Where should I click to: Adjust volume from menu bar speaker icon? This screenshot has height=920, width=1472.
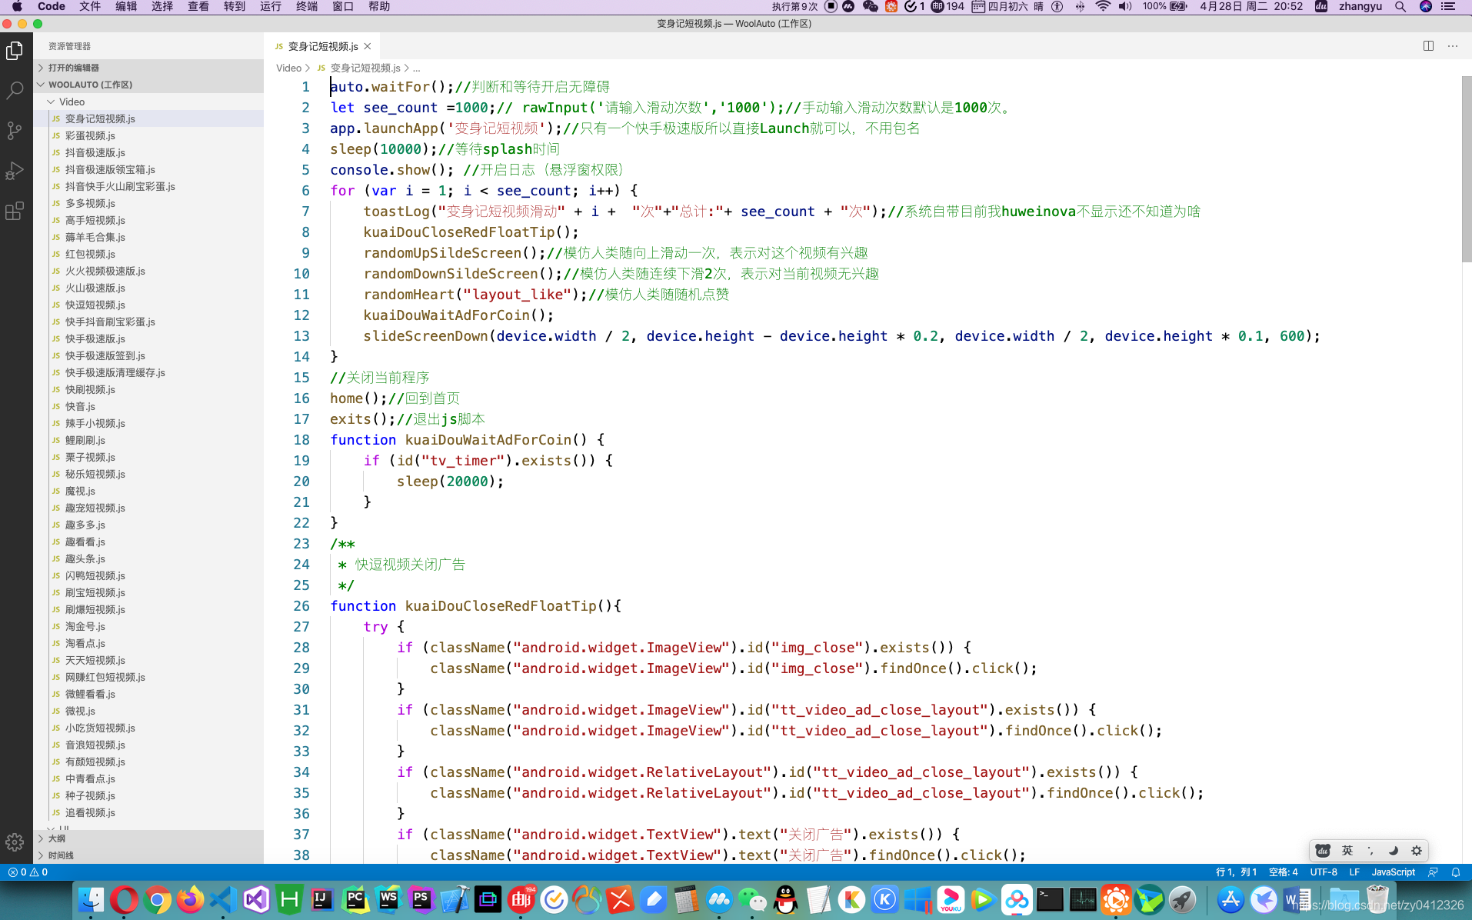click(1125, 6)
